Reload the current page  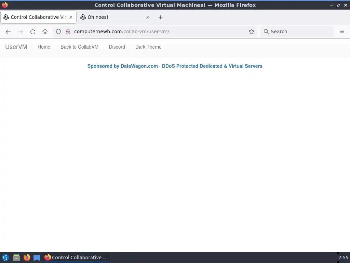[x=33, y=32]
